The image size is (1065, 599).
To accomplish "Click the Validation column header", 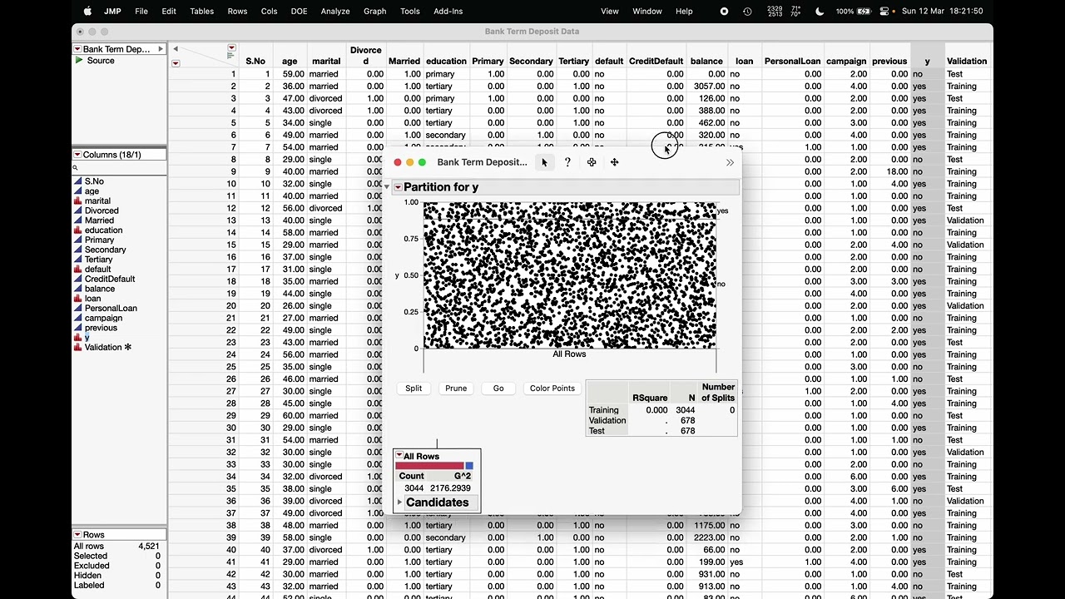I will [967, 61].
